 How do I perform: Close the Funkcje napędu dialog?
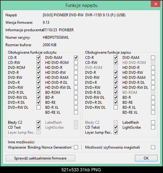[x=156, y=4]
